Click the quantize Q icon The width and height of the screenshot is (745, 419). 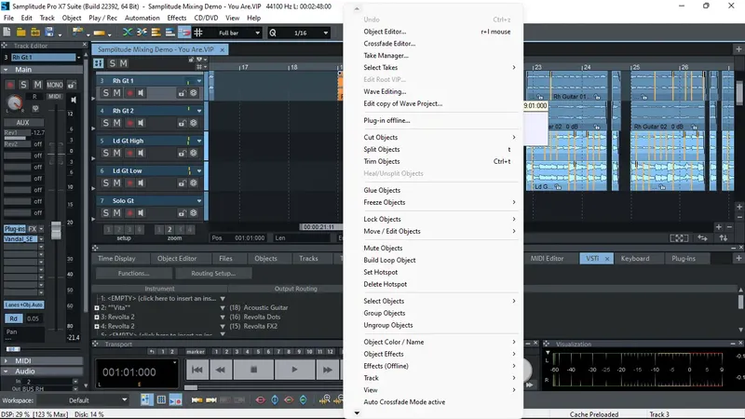(273, 33)
